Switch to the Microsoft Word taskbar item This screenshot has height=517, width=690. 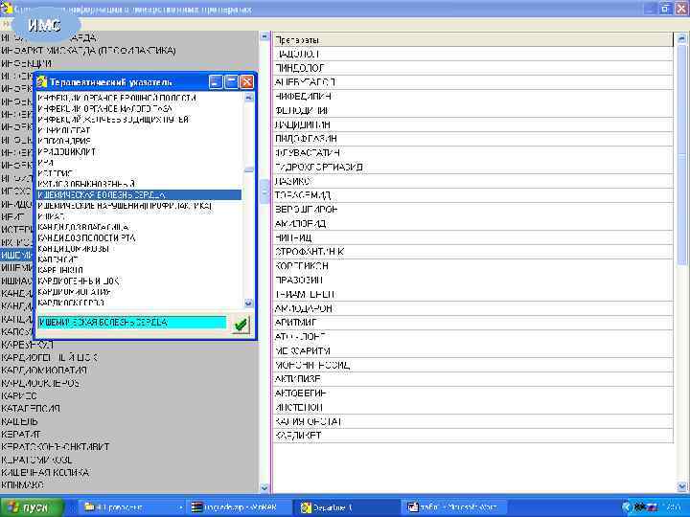click(x=455, y=507)
